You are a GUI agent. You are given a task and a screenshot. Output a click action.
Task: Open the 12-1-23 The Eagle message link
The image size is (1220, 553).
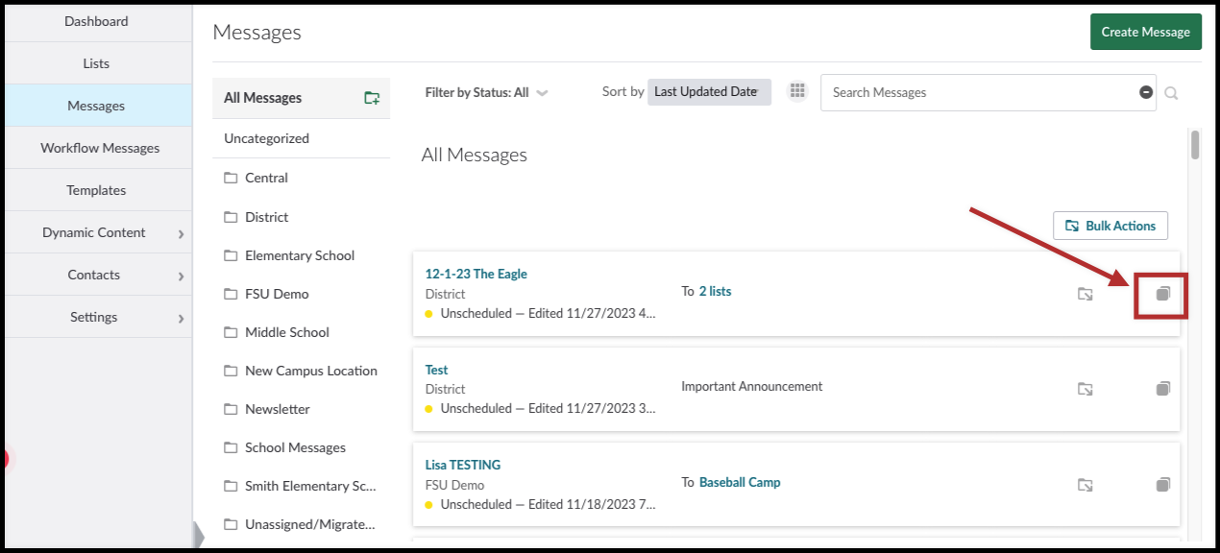pyautogui.click(x=476, y=274)
